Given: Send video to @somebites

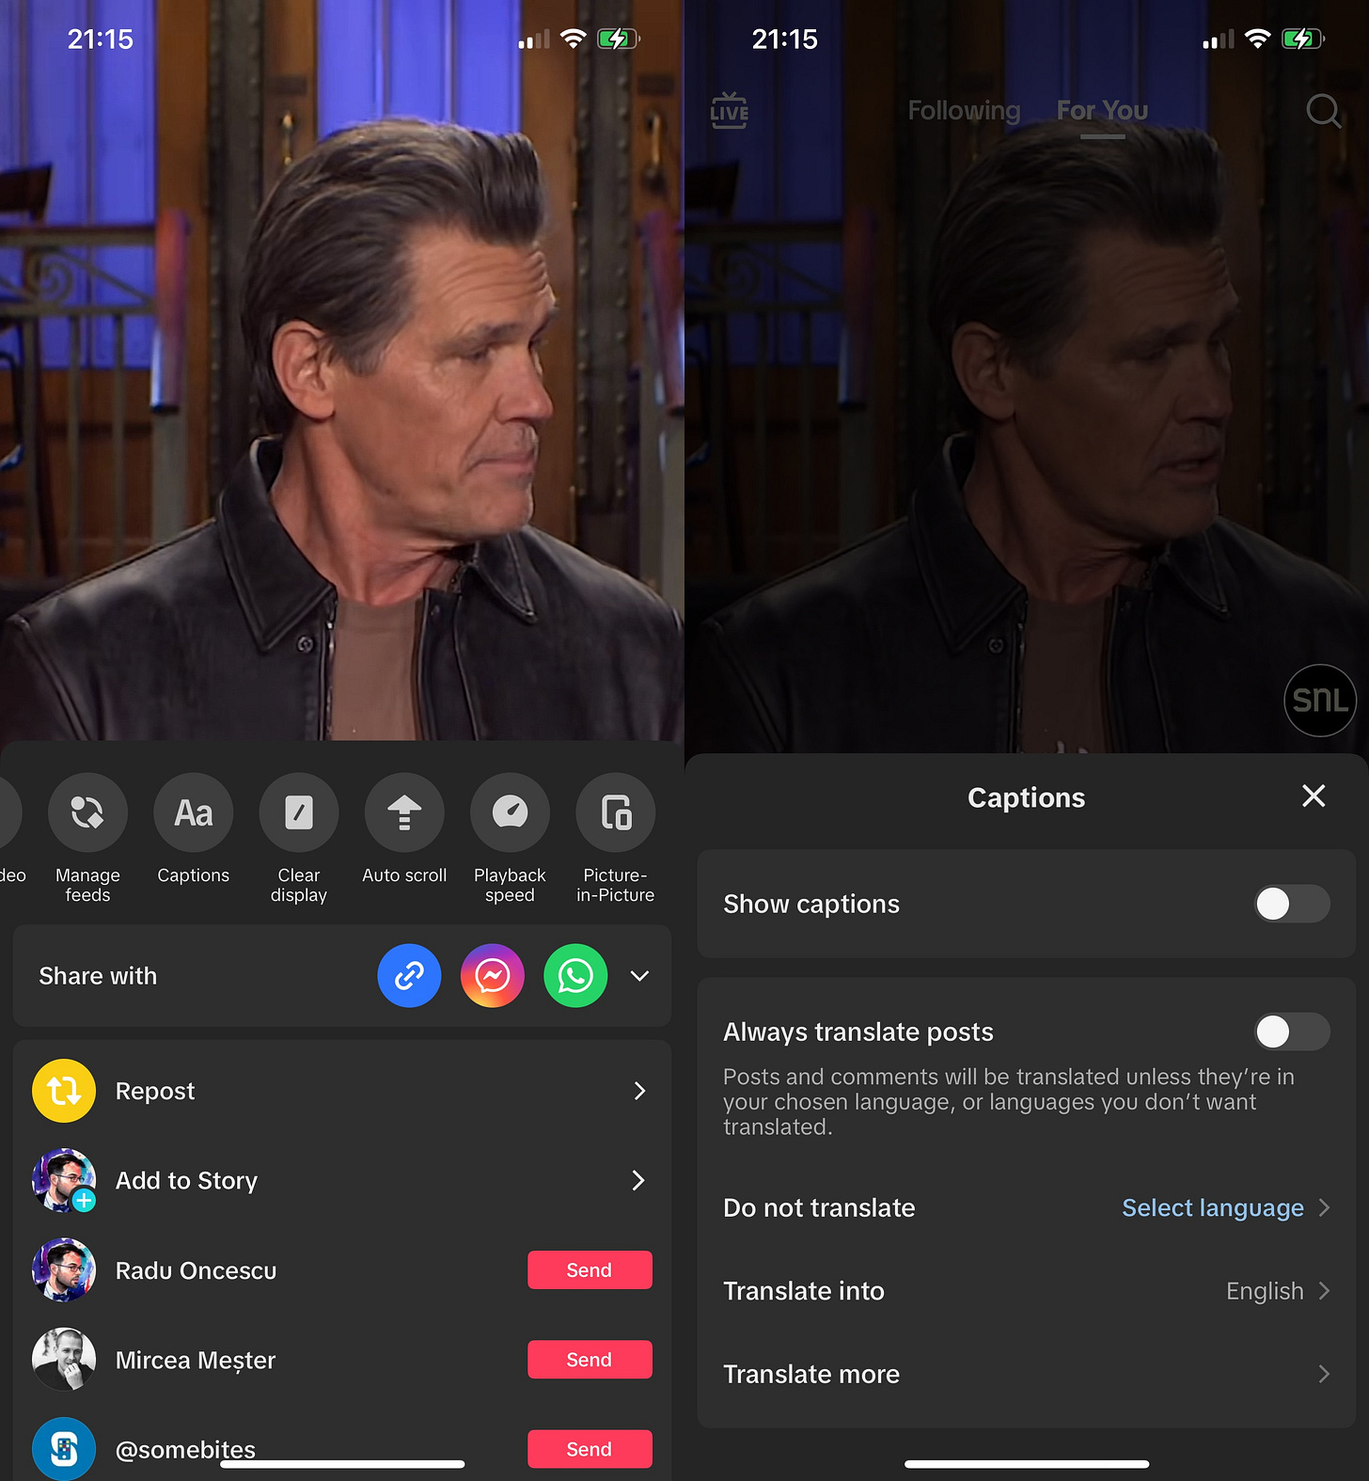Looking at the screenshot, I should [590, 1449].
